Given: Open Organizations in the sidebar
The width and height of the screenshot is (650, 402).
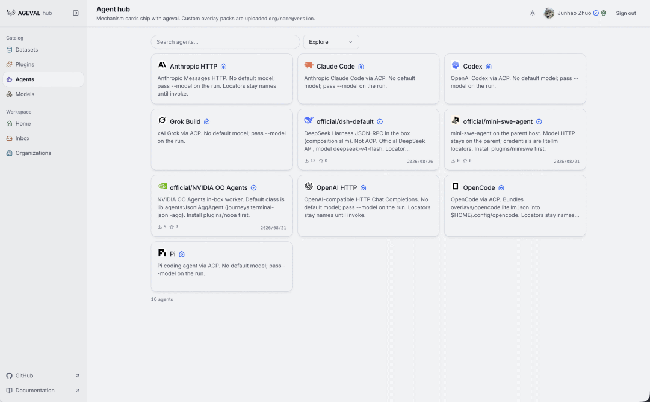Looking at the screenshot, I should (x=43, y=153).
